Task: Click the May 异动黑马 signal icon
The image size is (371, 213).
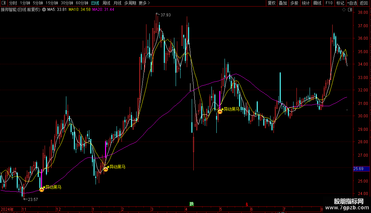Action: coord(220,112)
